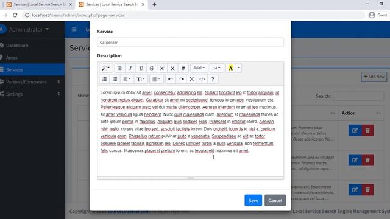Reload the current page
Screen dimensions: 390x219
point(15,15)
